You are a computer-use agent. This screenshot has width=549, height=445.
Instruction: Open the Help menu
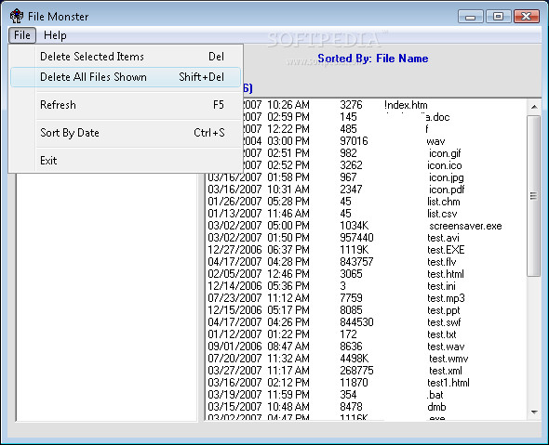[x=55, y=35]
